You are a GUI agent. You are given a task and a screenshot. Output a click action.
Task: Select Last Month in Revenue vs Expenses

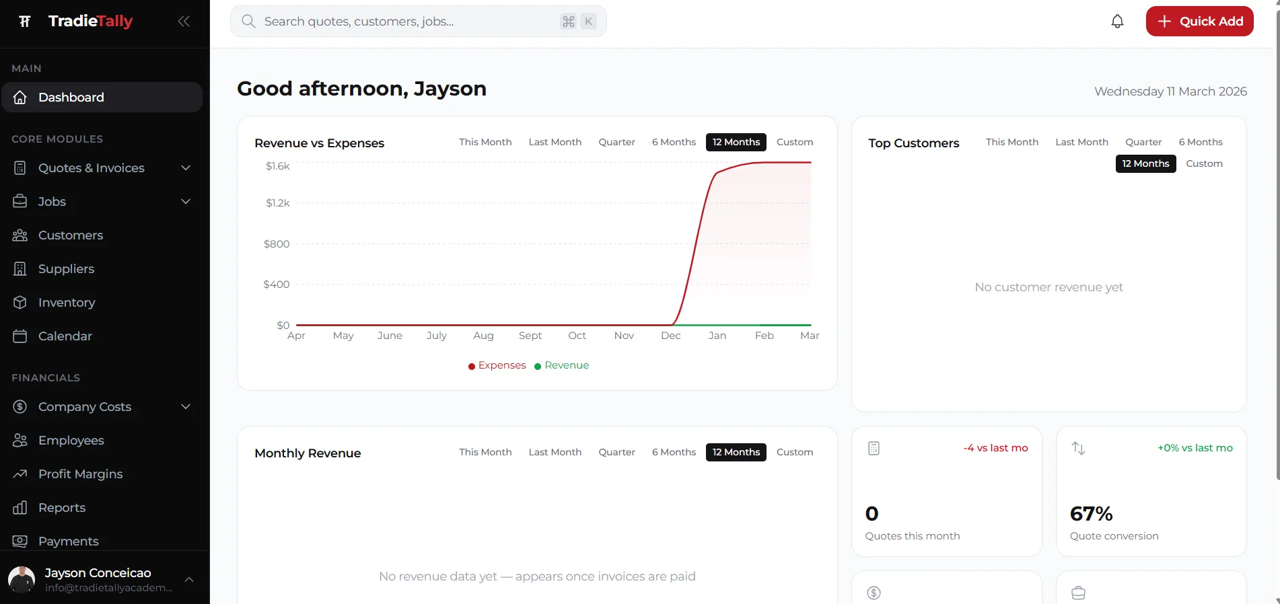pos(555,142)
